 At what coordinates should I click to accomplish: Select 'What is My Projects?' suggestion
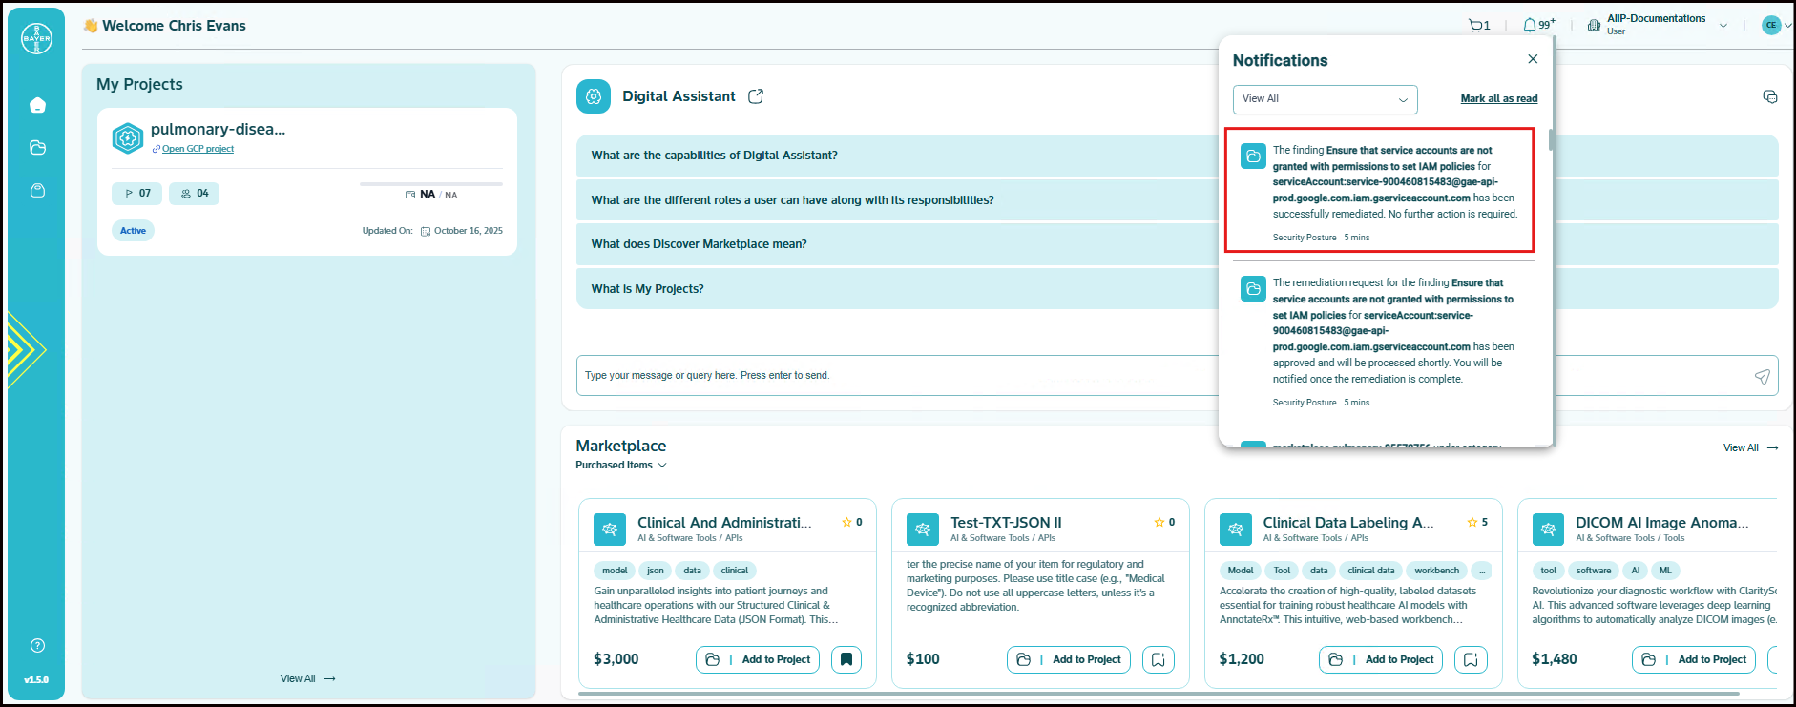click(x=647, y=289)
